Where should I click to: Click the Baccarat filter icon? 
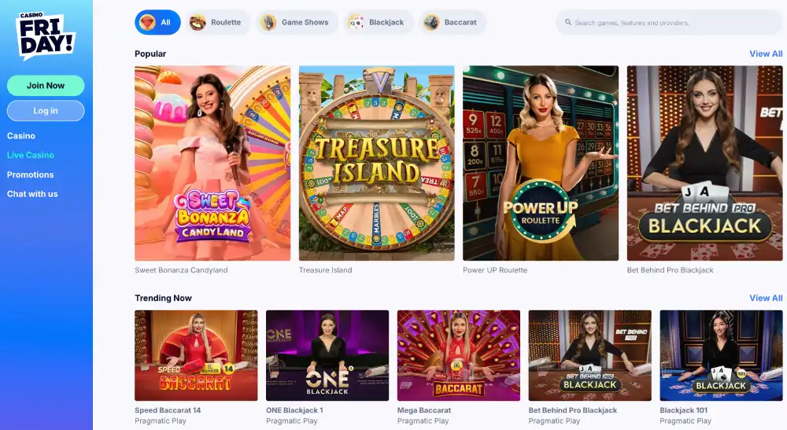pos(431,23)
